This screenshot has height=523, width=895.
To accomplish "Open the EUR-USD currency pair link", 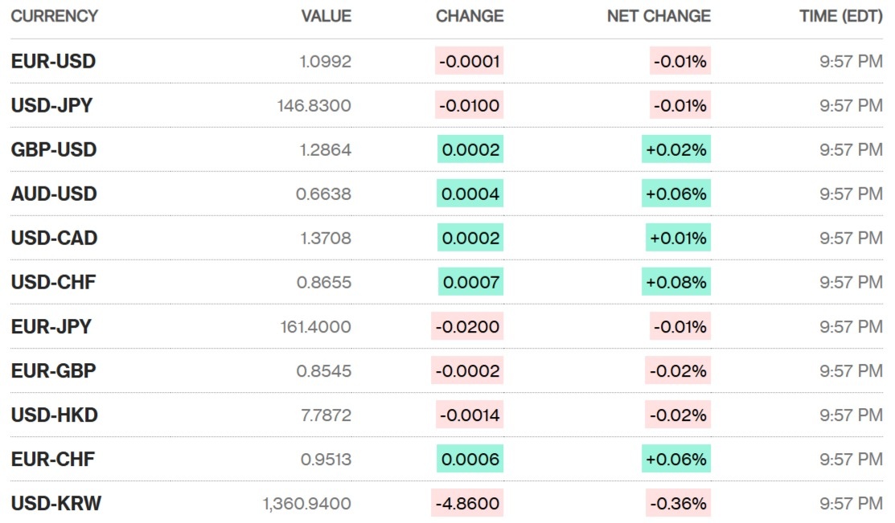I will [x=53, y=61].
